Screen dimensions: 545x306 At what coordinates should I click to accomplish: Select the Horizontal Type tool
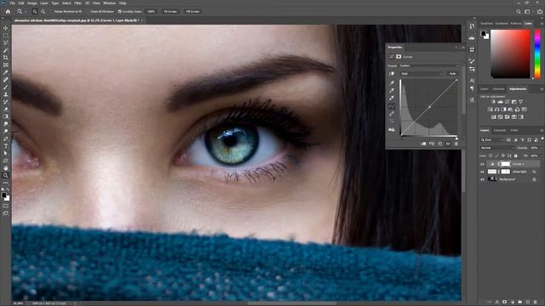6,145
